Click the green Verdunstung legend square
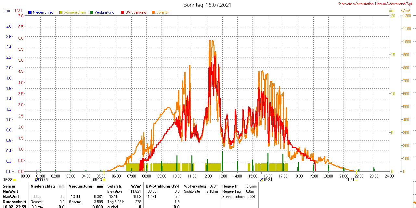 pos(92,12)
